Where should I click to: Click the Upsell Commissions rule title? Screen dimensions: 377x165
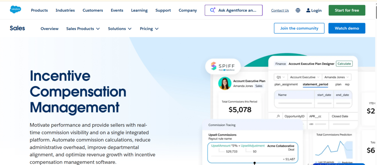point(222,135)
